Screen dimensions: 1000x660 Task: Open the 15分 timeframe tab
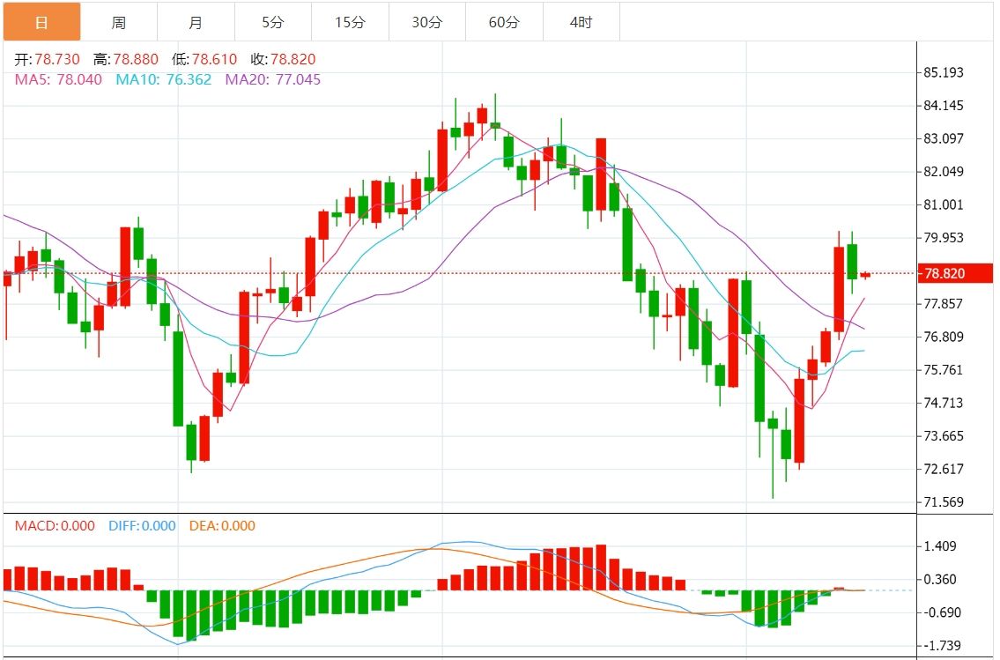[350, 22]
